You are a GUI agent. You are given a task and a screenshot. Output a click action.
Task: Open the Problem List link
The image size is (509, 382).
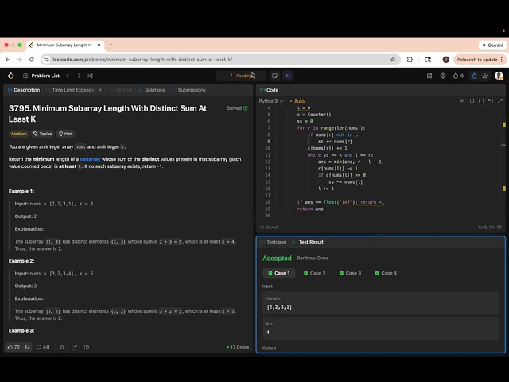(45, 76)
